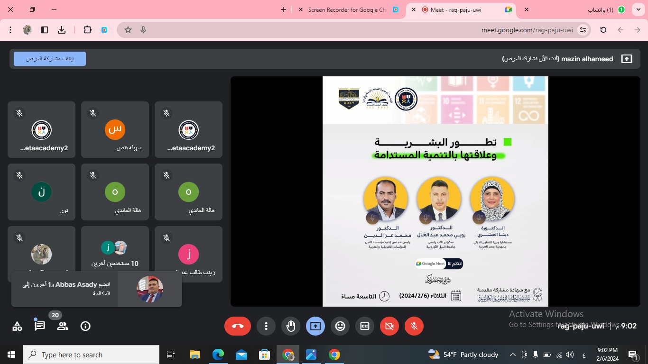
Task: Switch to Screen Recorder for Google Chrome tab
Action: 348,9
